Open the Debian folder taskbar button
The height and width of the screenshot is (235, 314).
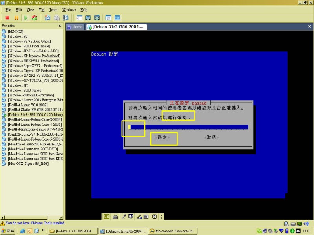73,231
